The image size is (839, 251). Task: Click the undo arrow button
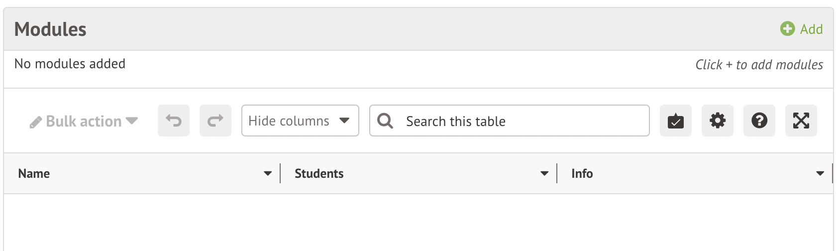(x=174, y=121)
